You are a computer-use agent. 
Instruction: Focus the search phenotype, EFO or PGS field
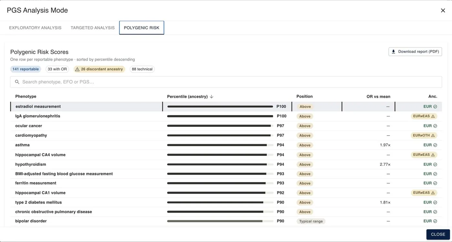tap(226, 82)
